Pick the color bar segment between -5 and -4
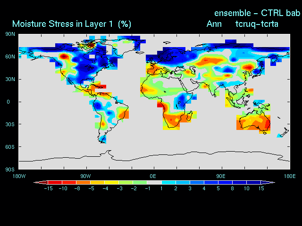302x226 pixels. tap(97, 182)
